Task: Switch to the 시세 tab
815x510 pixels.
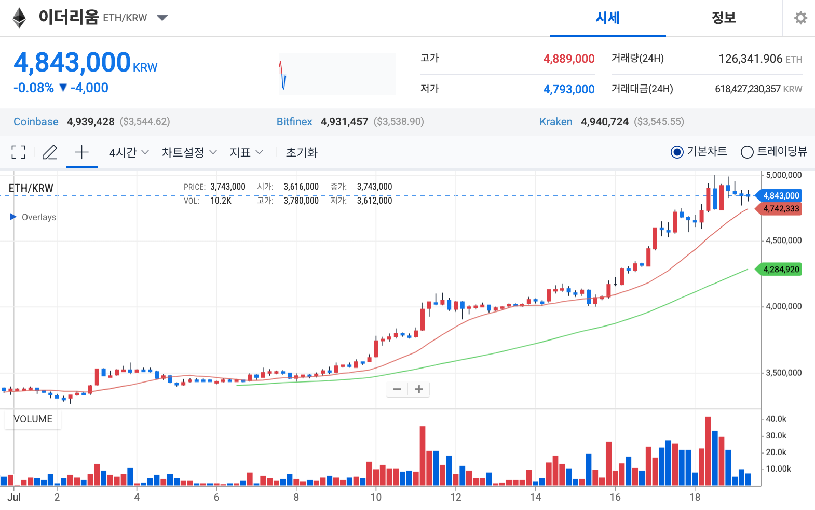Action: tap(607, 18)
